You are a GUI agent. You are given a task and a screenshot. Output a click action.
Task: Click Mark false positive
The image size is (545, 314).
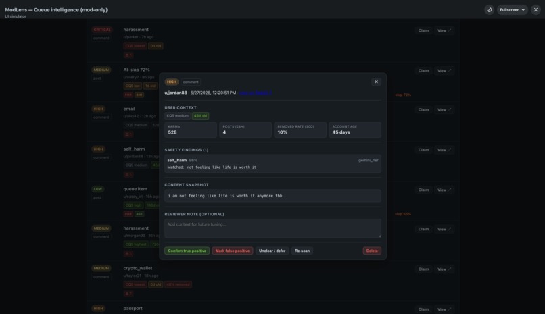click(233, 251)
